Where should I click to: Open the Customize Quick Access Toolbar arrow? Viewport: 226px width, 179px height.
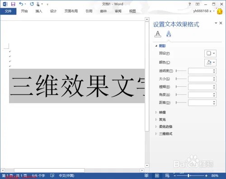[47, 4]
